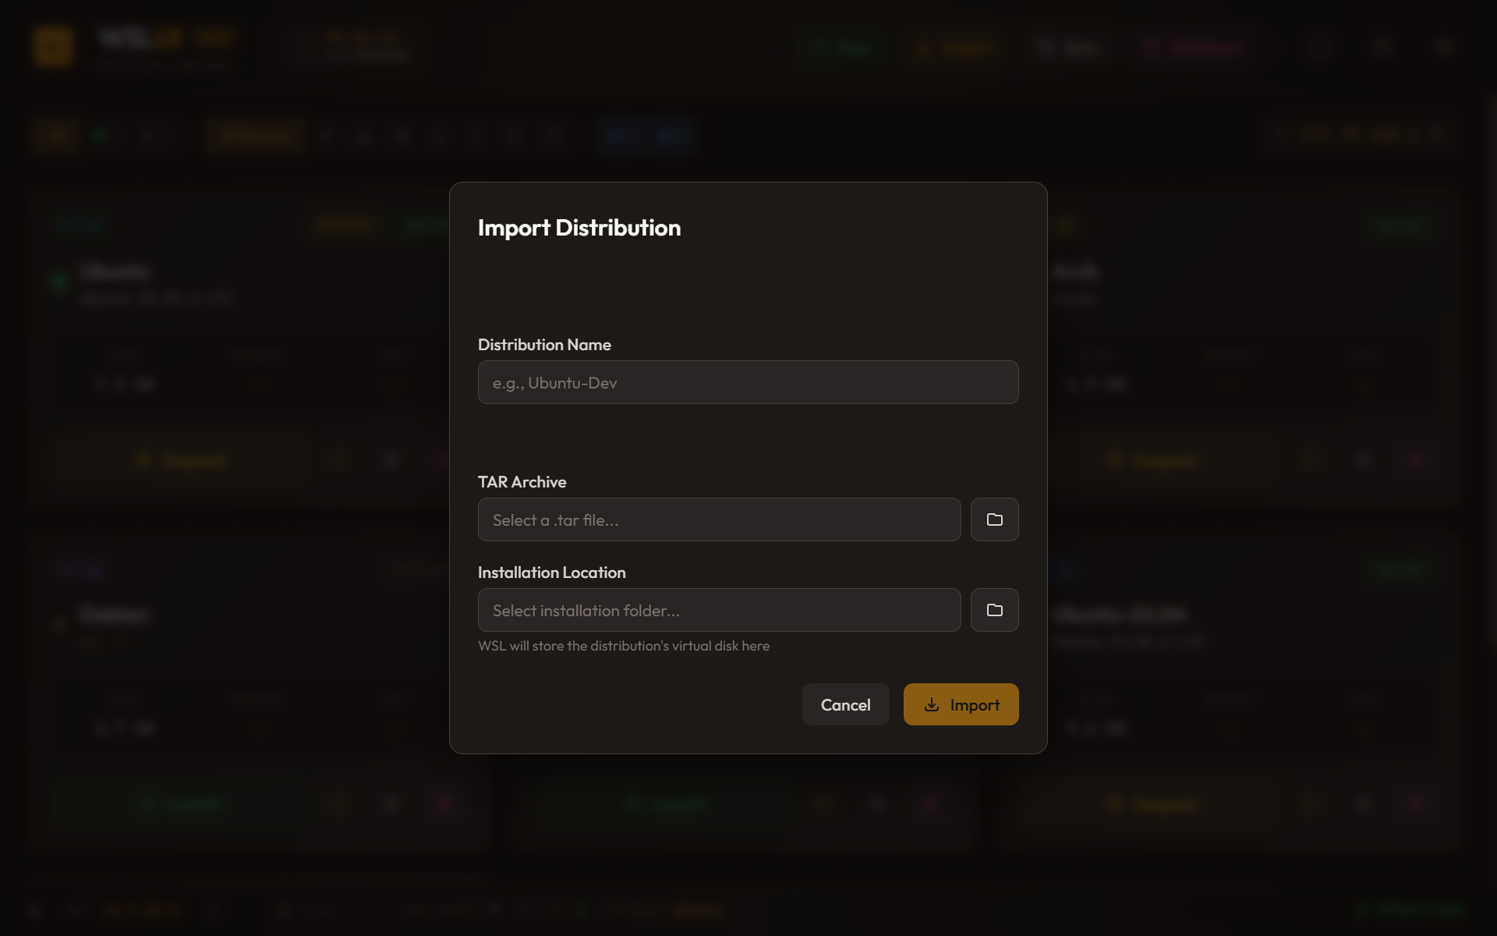Click the "Import Distribution" dialog title

point(579,228)
